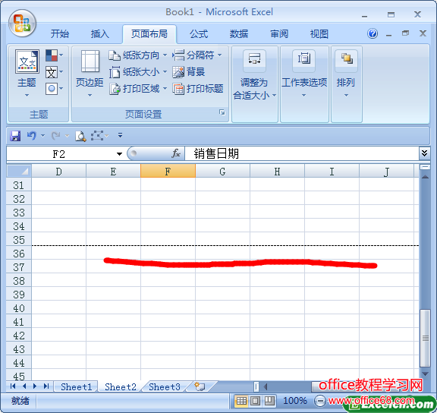Set sheet Background (背景)
The width and height of the screenshot is (437, 413).
pyautogui.click(x=189, y=72)
